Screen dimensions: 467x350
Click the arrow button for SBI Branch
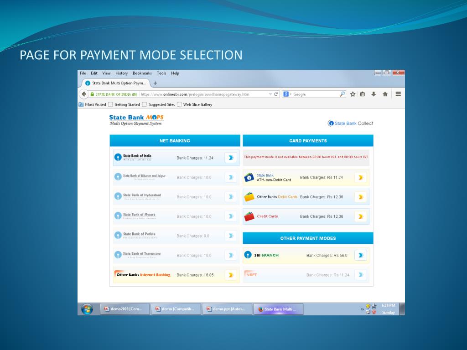point(361,255)
